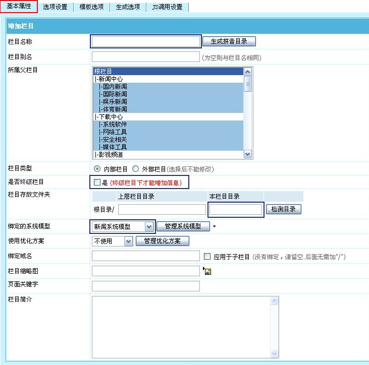Open the 生成选项 tab
The image size is (369, 365).
tap(128, 7)
